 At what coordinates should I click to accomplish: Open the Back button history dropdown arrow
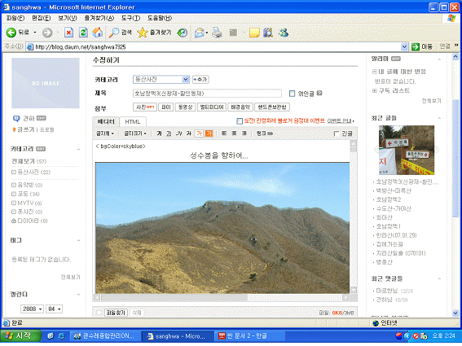click(35, 33)
